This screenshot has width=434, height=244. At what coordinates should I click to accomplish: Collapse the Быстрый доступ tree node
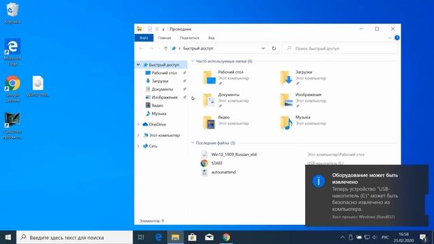[x=138, y=65]
